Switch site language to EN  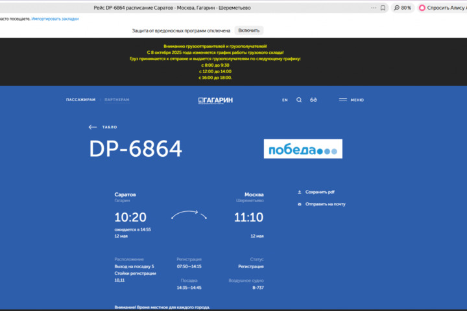click(285, 100)
